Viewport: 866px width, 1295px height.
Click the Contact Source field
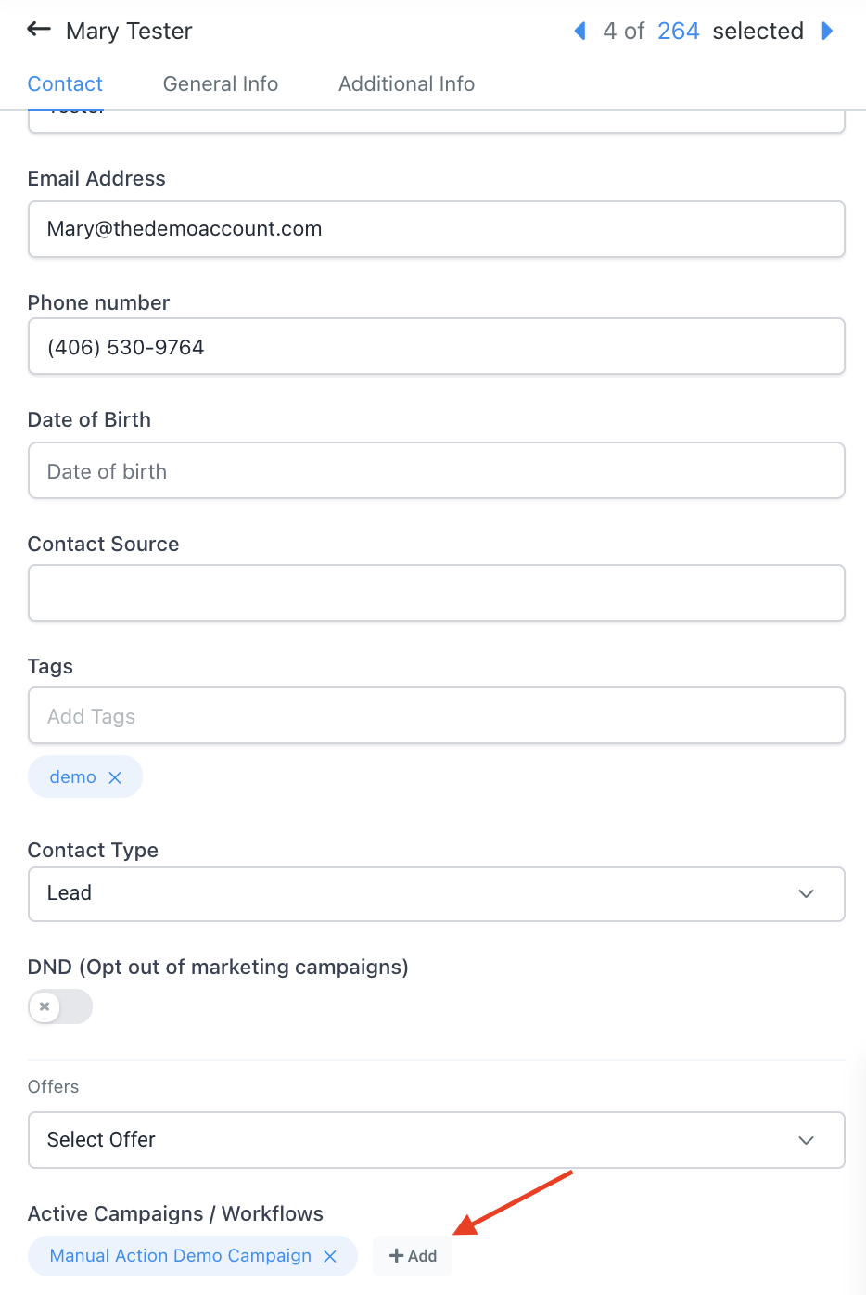click(x=436, y=593)
